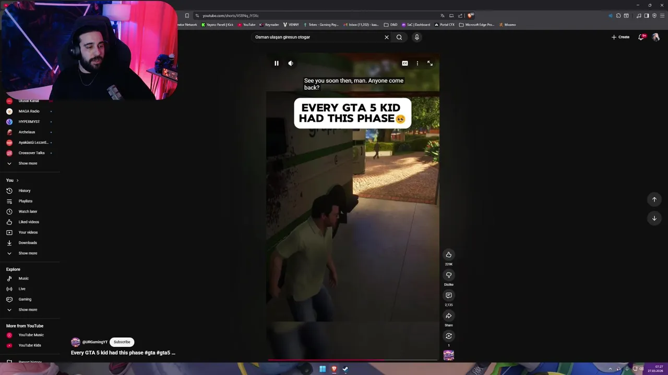This screenshot has width=668, height=375.
Task: Open Windows Start menu
Action: [x=323, y=369]
